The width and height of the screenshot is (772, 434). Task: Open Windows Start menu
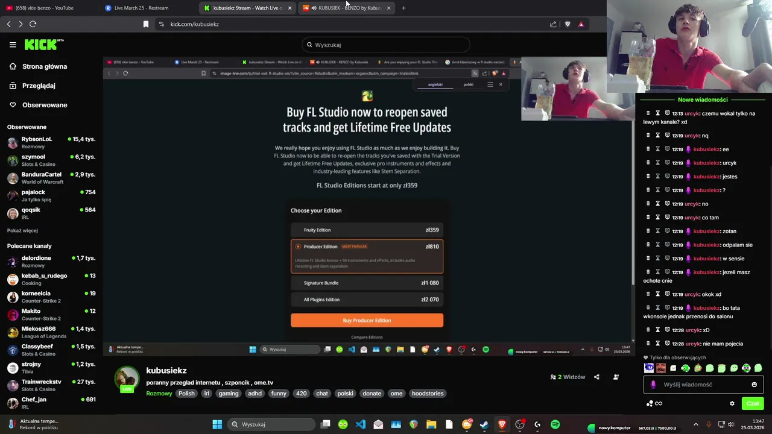coord(217,424)
